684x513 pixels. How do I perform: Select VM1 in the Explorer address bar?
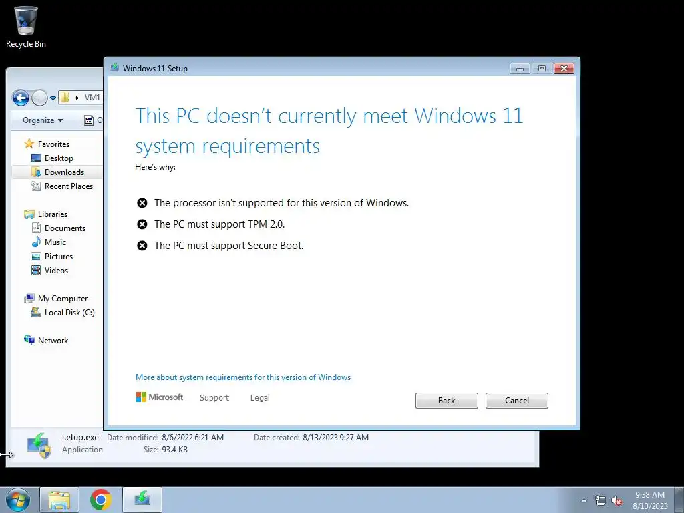pyautogui.click(x=92, y=98)
